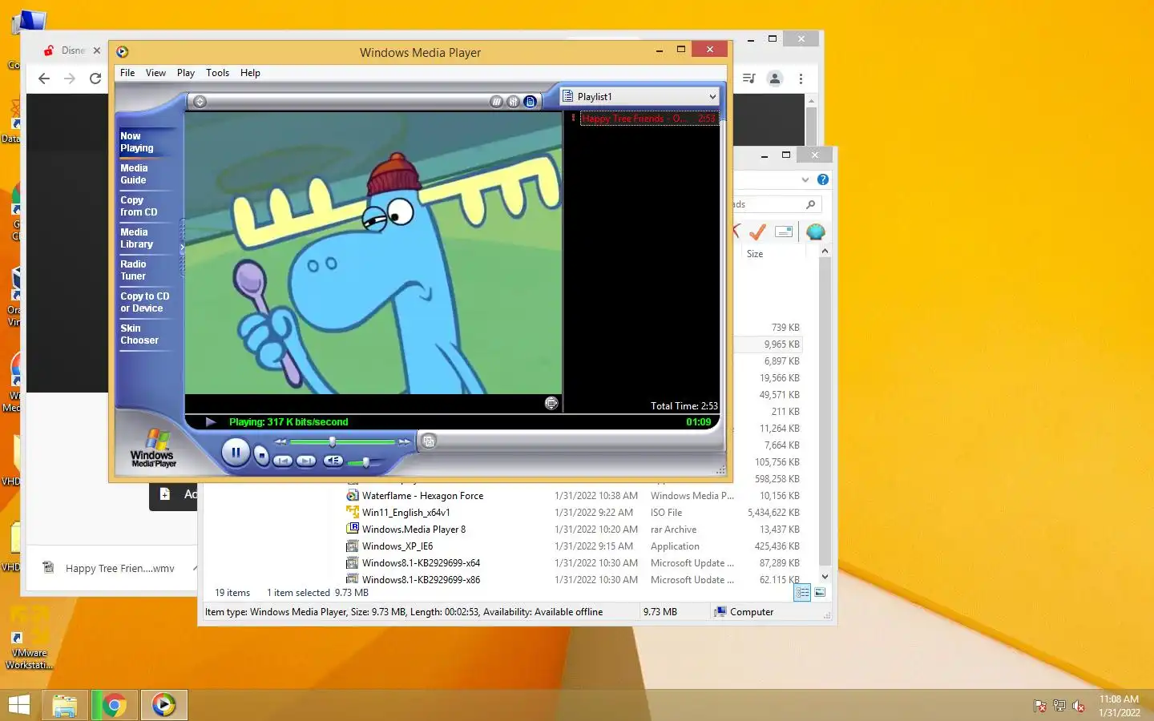Pause playback in Windows Media Player

click(x=236, y=453)
